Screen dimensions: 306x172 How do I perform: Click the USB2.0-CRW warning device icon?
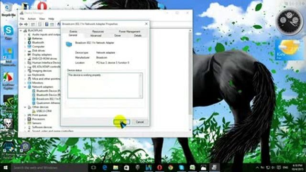[34, 111]
